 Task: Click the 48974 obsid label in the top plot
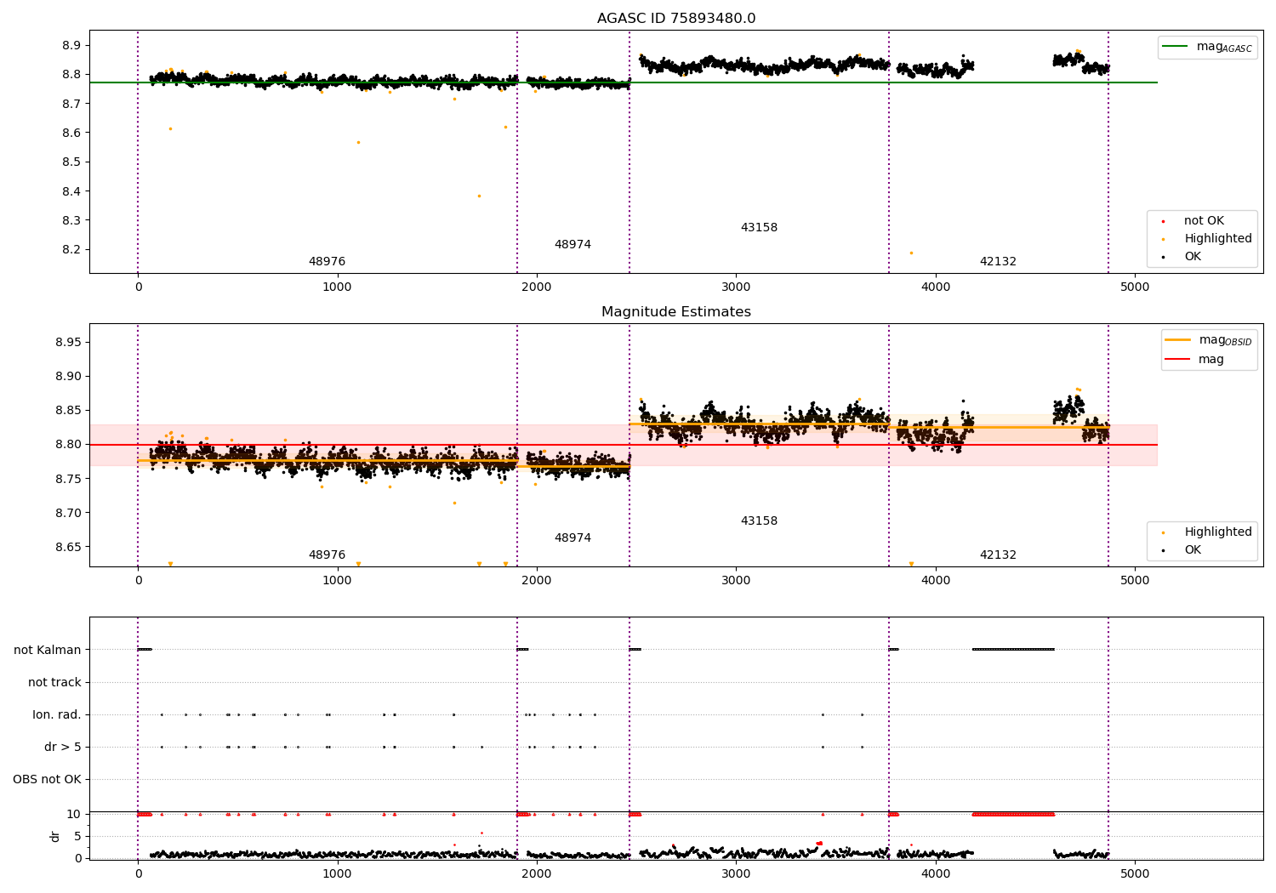click(572, 245)
